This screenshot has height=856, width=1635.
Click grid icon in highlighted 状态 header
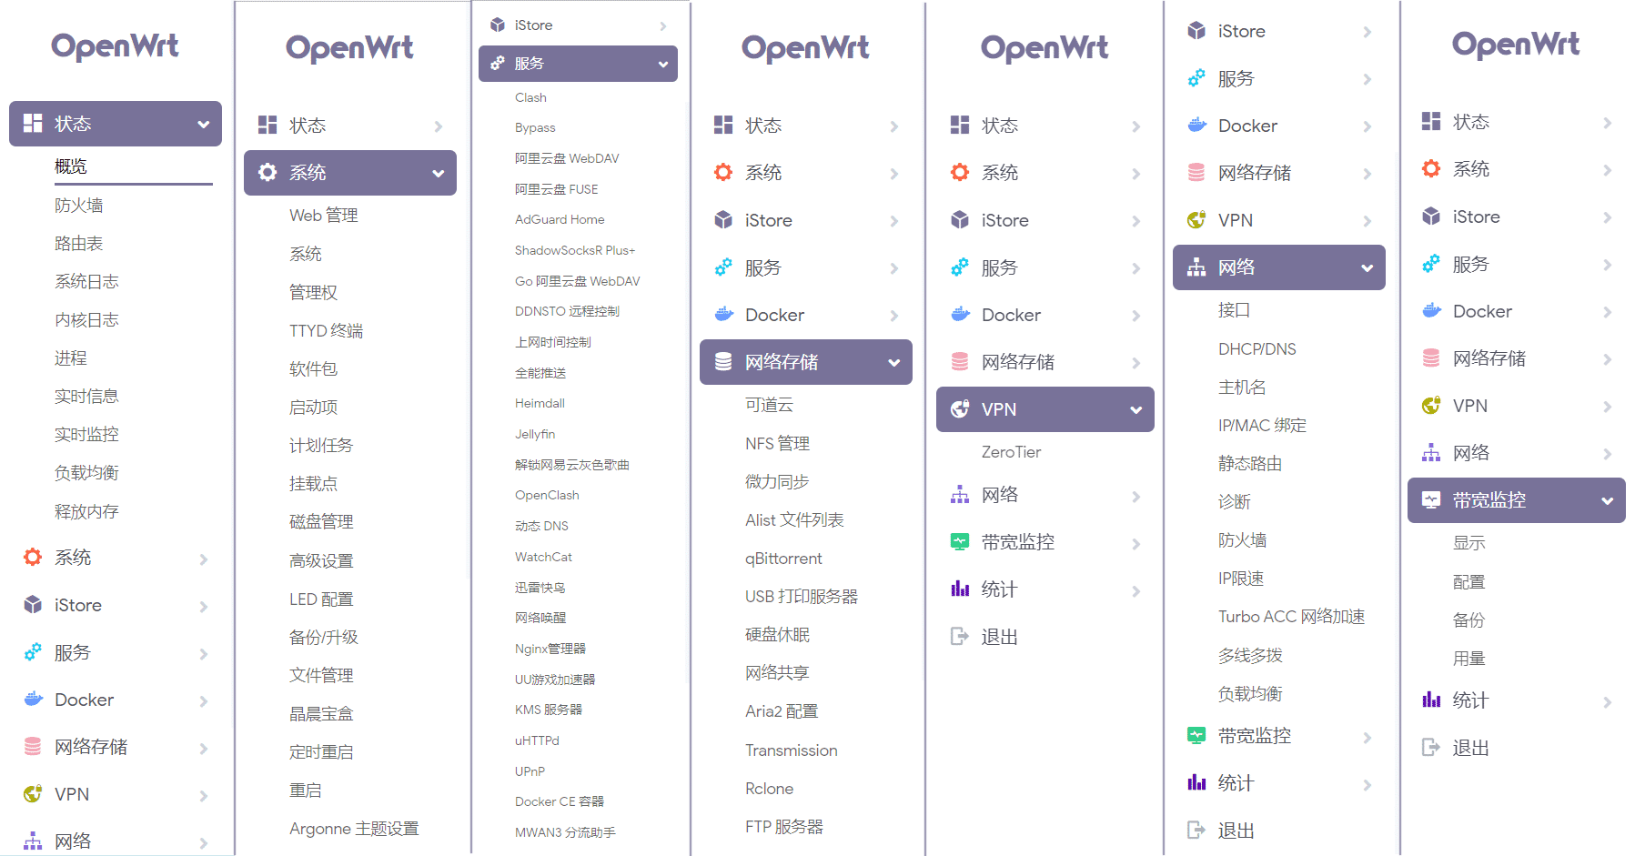[x=33, y=124]
